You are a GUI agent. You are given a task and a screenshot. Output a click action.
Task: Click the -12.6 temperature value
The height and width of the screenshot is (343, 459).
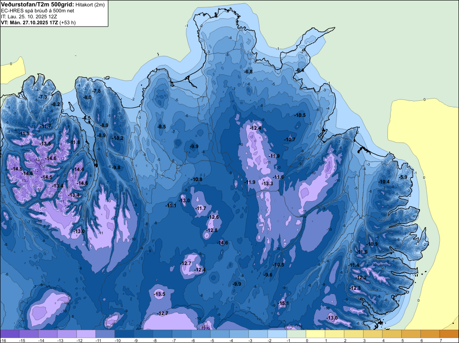pyautogui.click(x=213, y=217)
